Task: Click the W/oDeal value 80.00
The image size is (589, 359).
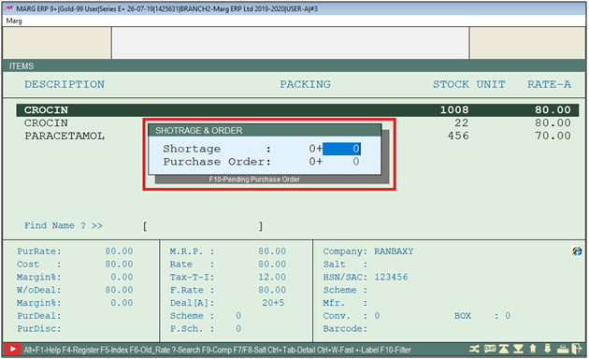Action: click(119, 290)
